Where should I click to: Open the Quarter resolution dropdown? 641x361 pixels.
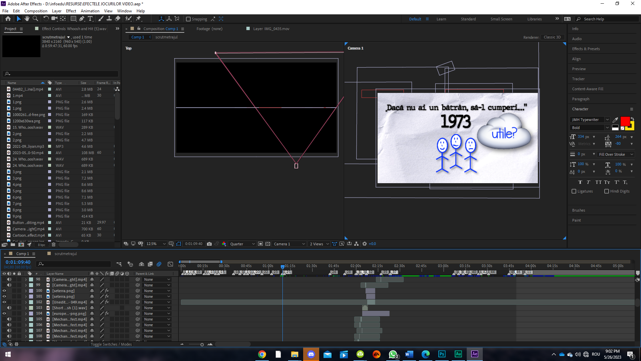coord(242,244)
